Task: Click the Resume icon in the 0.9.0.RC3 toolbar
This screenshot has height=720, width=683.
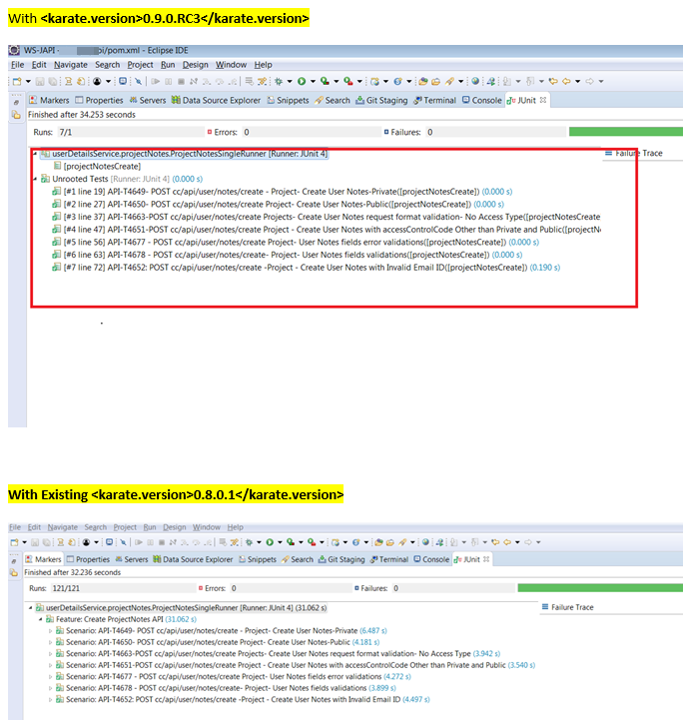Action: click(156, 81)
